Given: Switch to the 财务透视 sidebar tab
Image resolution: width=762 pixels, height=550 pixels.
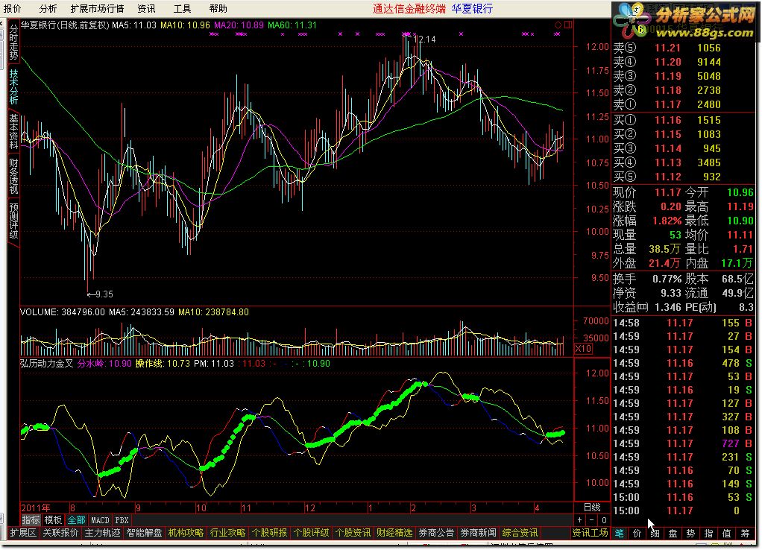Looking at the screenshot, I should [13, 176].
